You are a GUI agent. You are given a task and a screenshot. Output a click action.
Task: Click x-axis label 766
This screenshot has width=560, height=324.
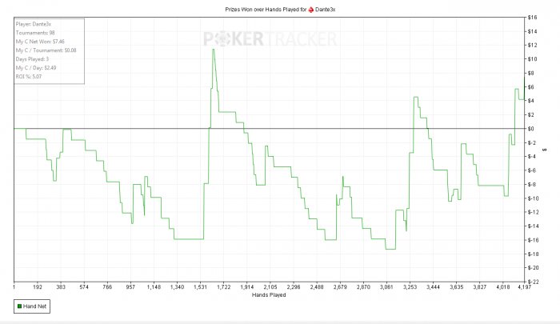coord(107,287)
